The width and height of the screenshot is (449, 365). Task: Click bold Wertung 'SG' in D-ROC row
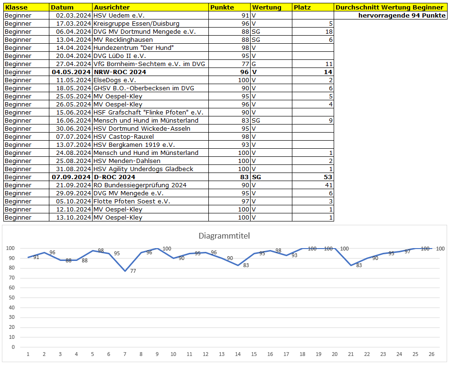pos(271,177)
